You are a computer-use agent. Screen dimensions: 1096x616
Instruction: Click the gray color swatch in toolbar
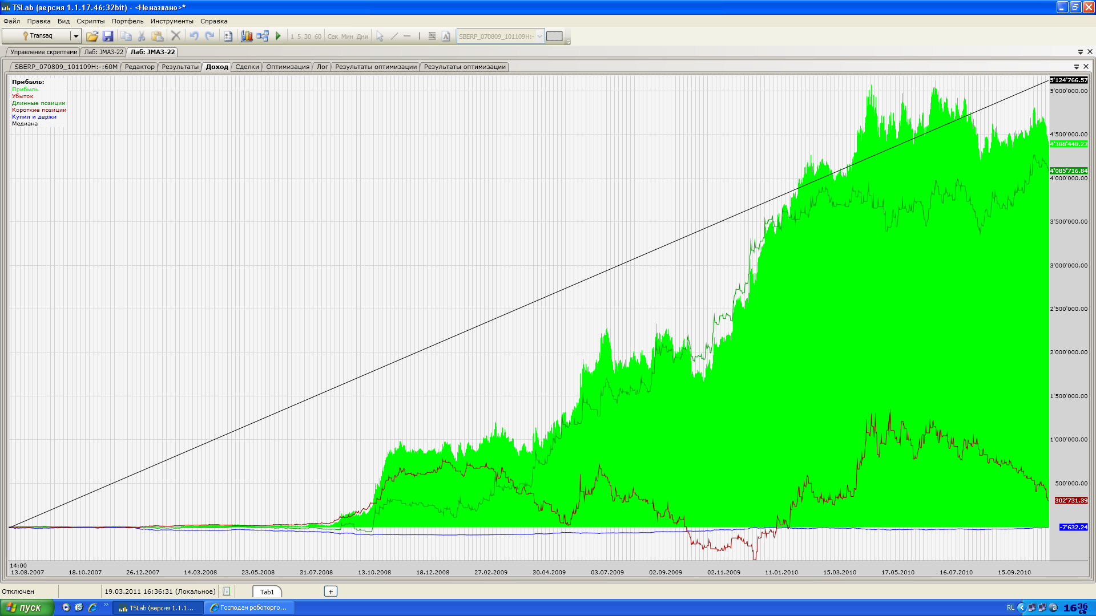(x=554, y=36)
